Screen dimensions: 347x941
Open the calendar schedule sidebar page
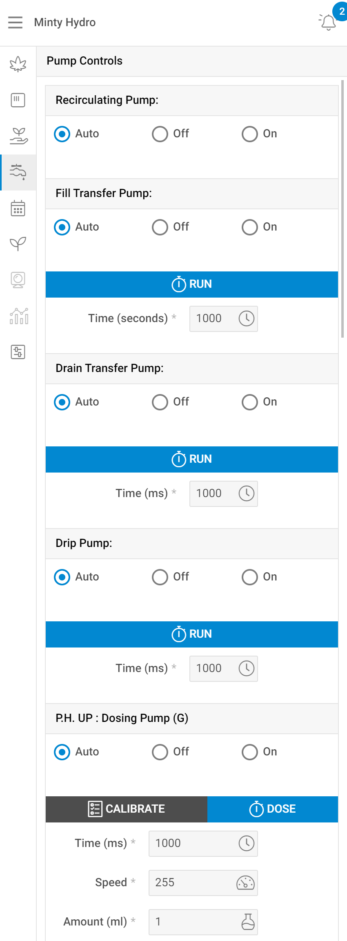(x=18, y=208)
